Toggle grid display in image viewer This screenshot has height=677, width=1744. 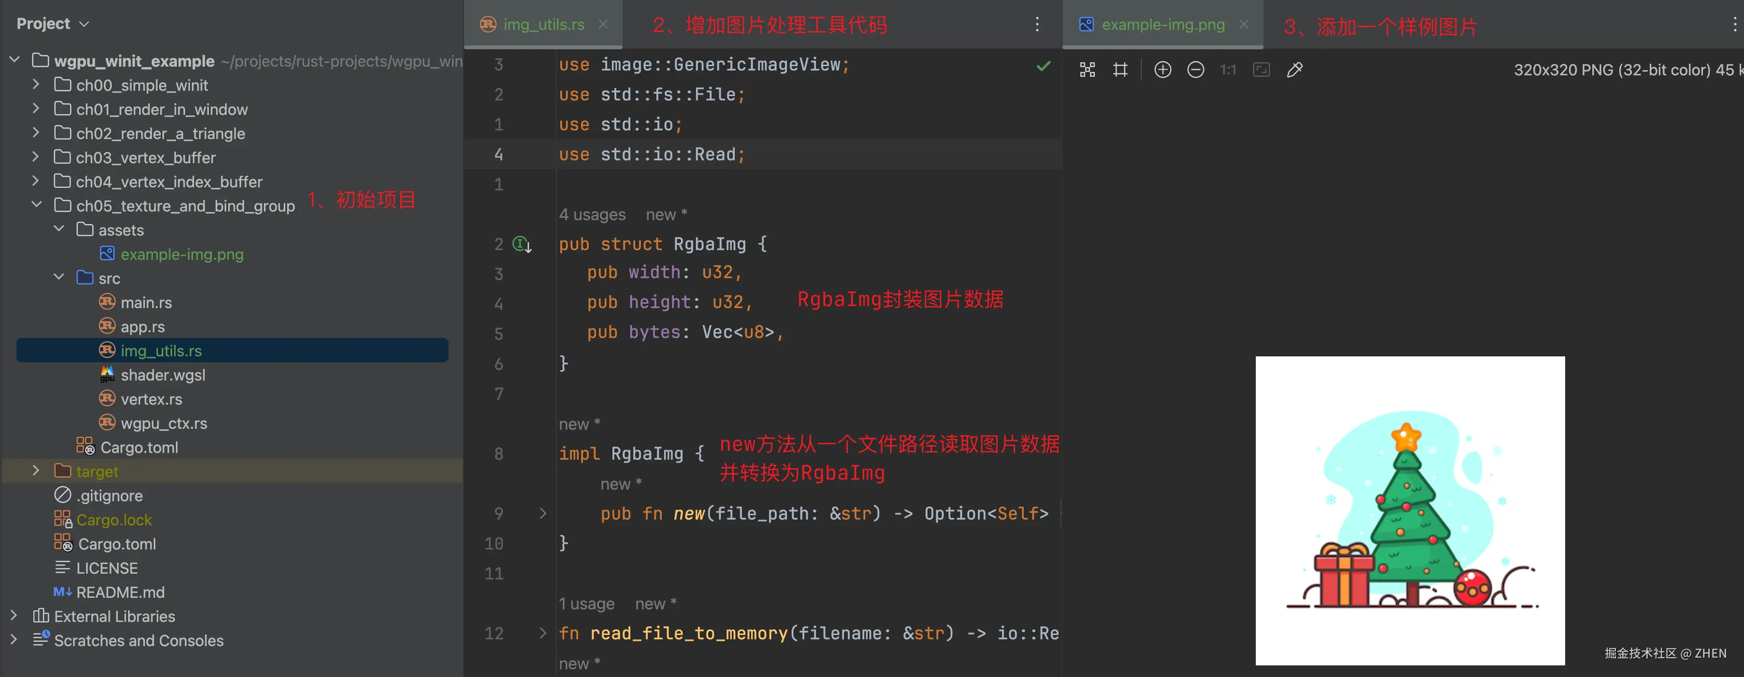click(x=1120, y=70)
